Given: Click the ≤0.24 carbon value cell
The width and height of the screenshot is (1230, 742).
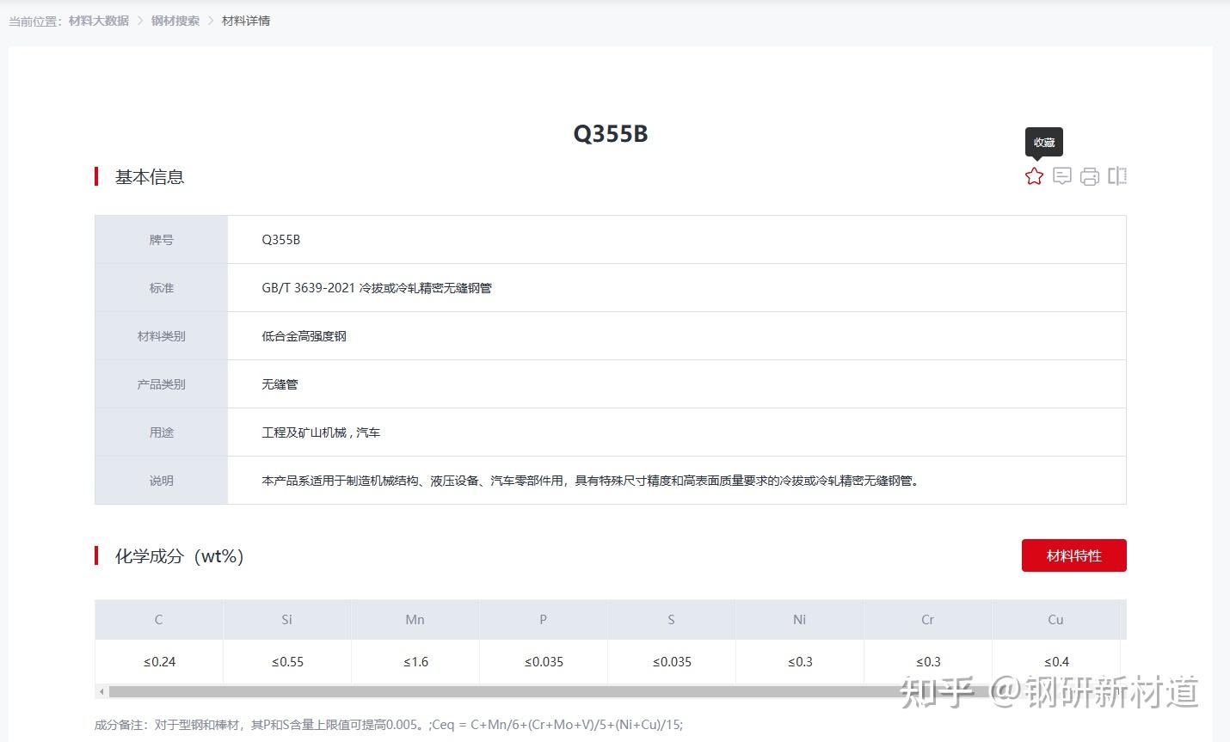Looking at the screenshot, I should (158, 662).
